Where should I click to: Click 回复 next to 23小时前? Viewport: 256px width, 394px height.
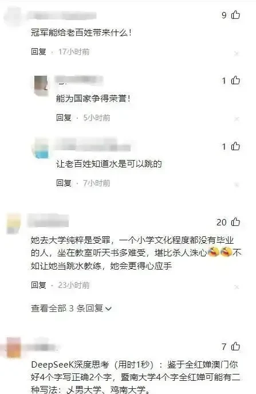(38, 285)
